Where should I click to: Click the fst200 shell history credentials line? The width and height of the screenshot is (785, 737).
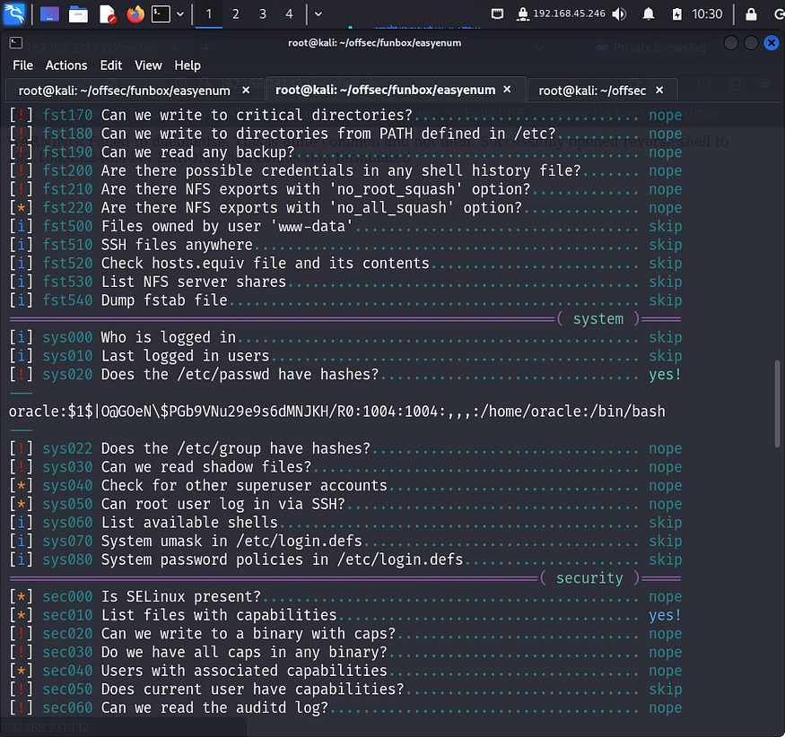[345, 170]
